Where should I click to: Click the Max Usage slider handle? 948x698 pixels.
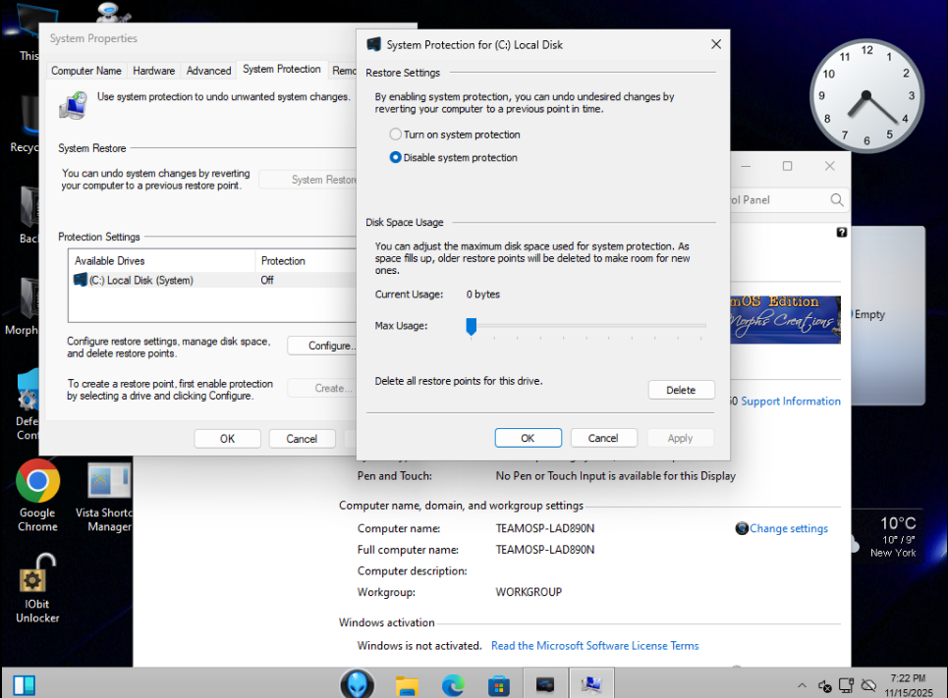pos(472,326)
